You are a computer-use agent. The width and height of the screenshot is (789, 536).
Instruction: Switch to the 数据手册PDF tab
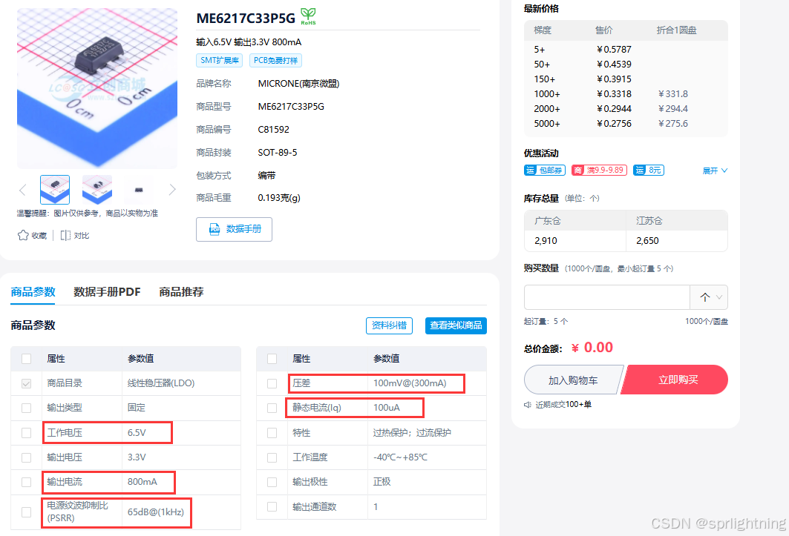107,291
